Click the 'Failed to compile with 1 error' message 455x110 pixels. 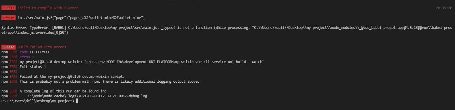point(48,8)
